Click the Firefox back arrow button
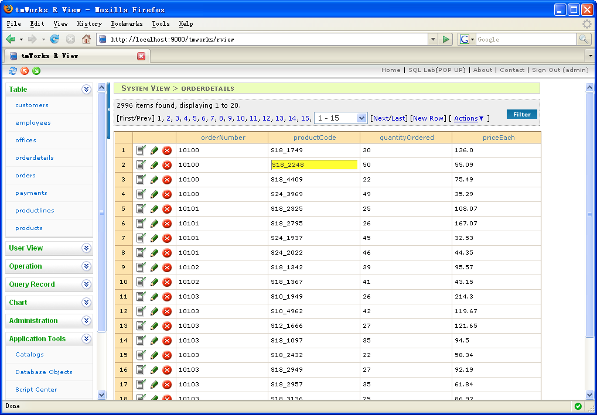Screen dimensions: 597x415 11,39
